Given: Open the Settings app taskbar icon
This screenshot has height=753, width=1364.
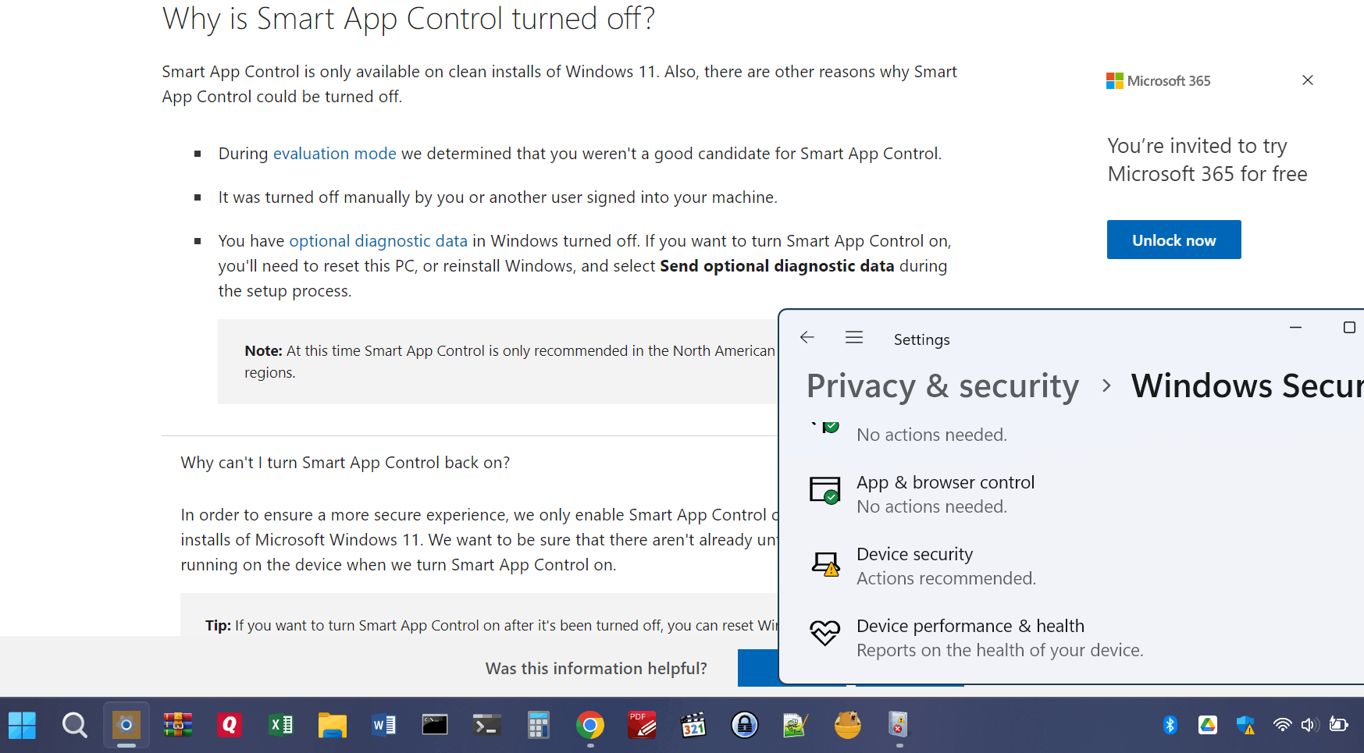Looking at the screenshot, I should pos(126,725).
